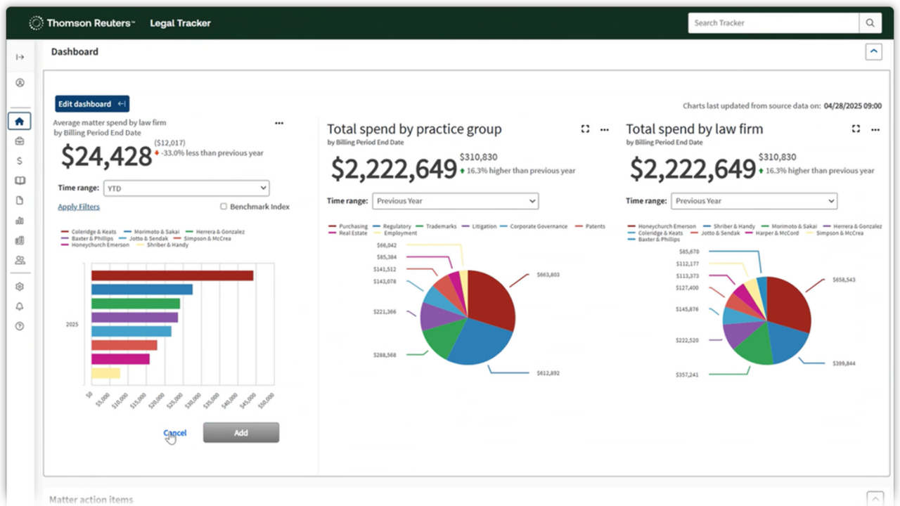Expand practice group chart to fullscreen
The width and height of the screenshot is (900, 506).
point(585,129)
